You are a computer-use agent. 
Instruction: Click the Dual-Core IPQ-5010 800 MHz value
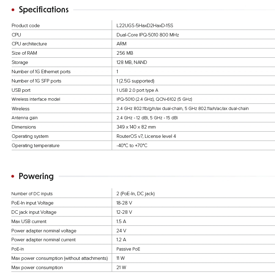[x=147, y=35]
